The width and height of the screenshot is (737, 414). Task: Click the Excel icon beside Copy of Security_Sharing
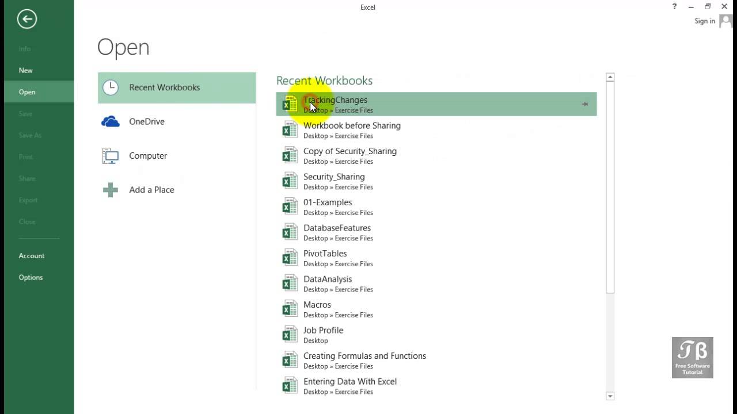pyautogui.click(x=290, y=155)
